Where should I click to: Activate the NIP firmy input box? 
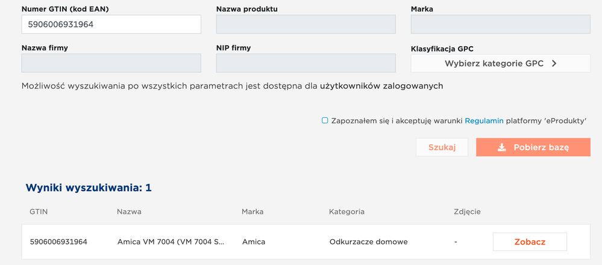pos(306,63)
